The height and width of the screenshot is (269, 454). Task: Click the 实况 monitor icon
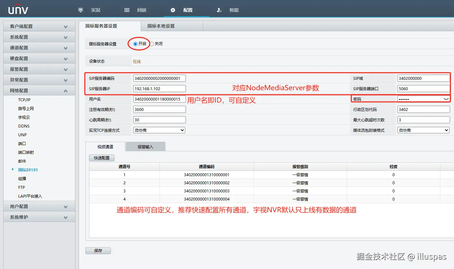(x=81, y=10)
